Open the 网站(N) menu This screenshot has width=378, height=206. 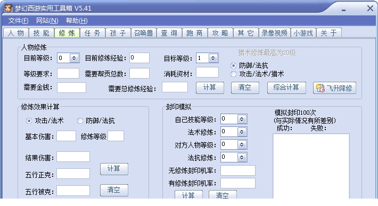coord(47,21)
